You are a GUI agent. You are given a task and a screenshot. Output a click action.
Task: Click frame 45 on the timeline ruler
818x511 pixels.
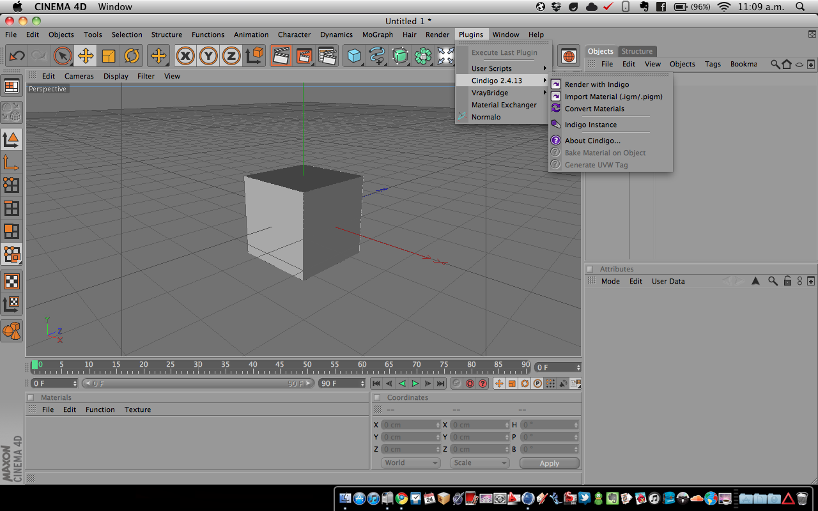tap(280, 365)
